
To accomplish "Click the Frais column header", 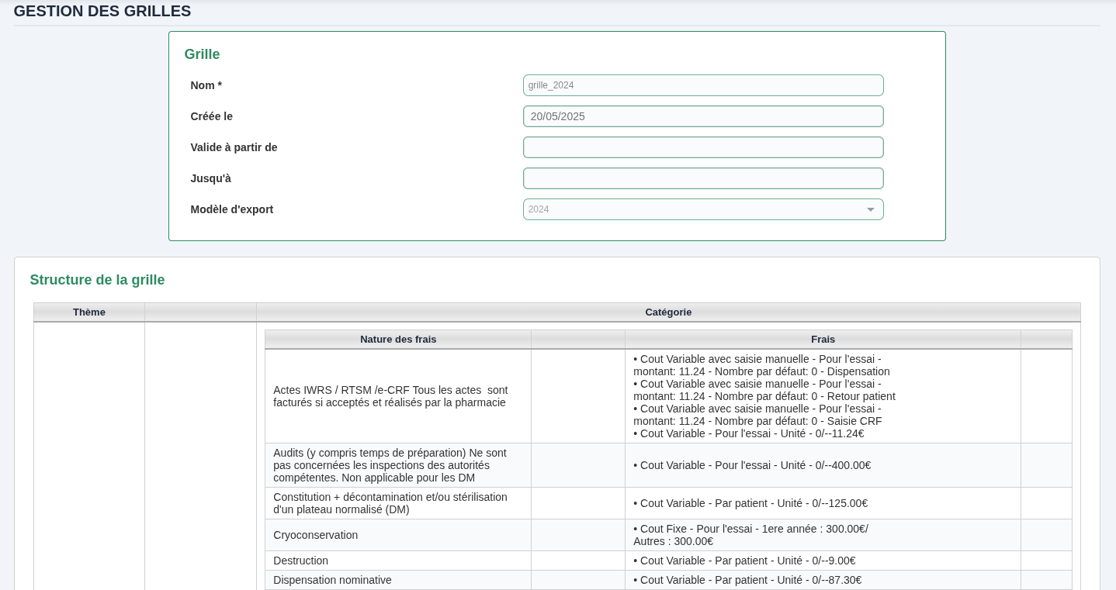I will [823, 340].
